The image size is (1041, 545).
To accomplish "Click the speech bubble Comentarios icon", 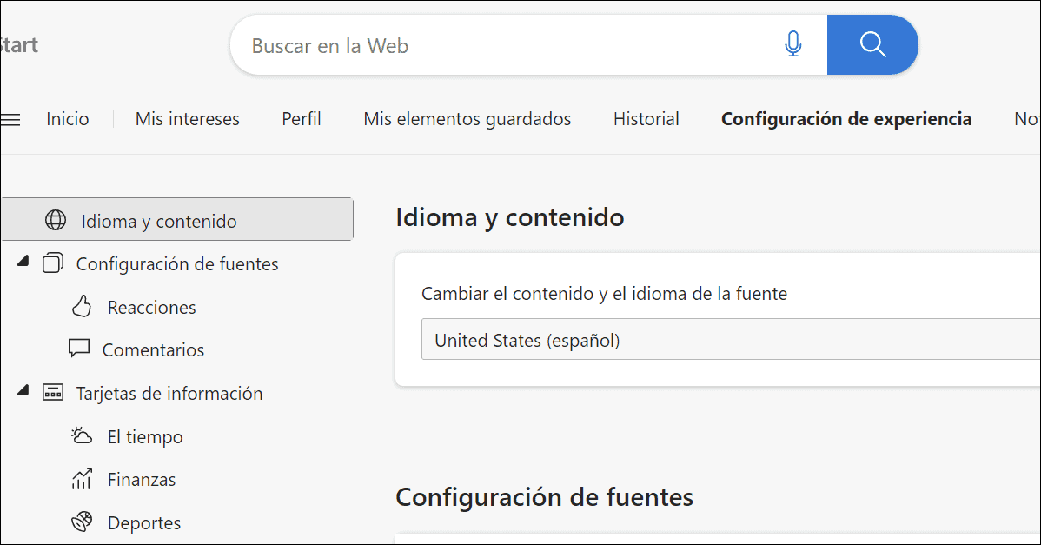I will tap(80, 349).
